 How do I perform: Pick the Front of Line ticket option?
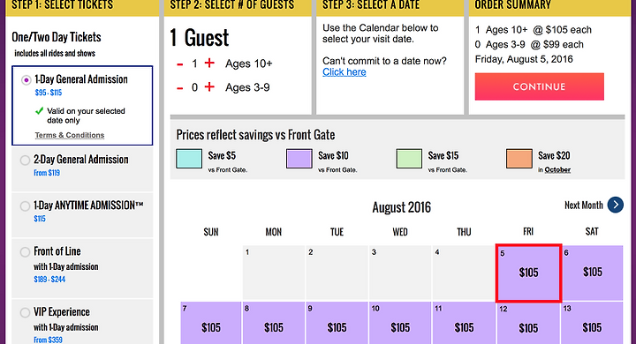click(x=25, y=252)
